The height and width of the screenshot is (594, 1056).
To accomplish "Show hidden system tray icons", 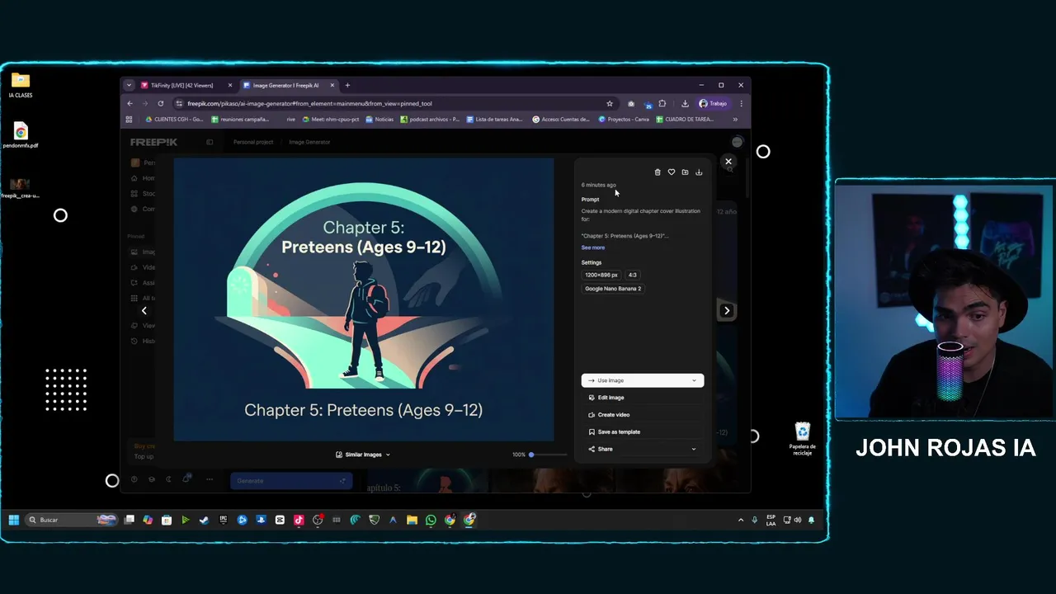I will (x=741, y=520).
